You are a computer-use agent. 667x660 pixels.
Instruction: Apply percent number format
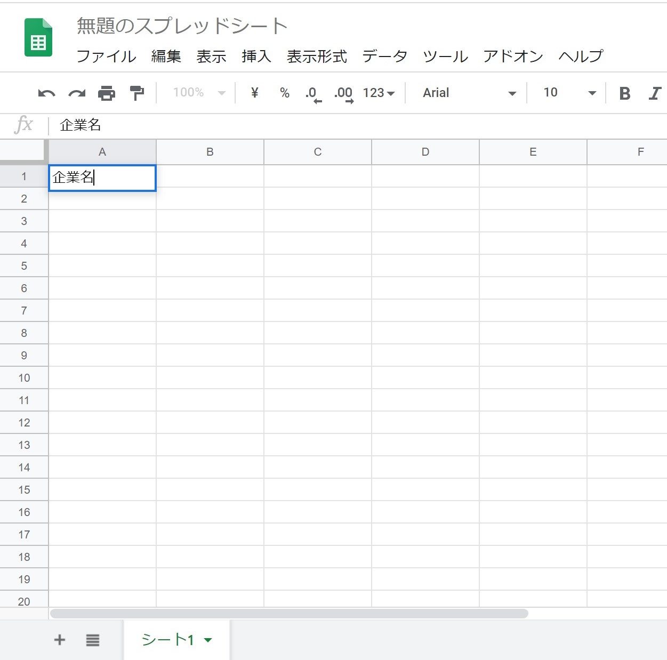[285, 93]
